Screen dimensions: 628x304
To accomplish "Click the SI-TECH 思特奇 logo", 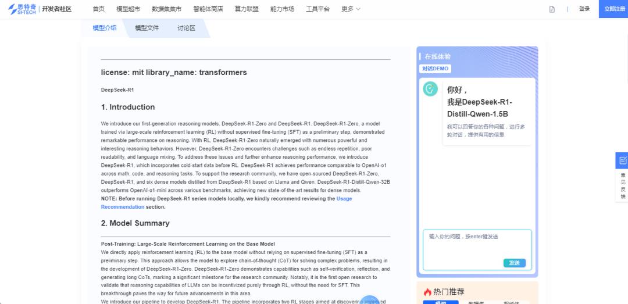I will [x=22, y=9].
